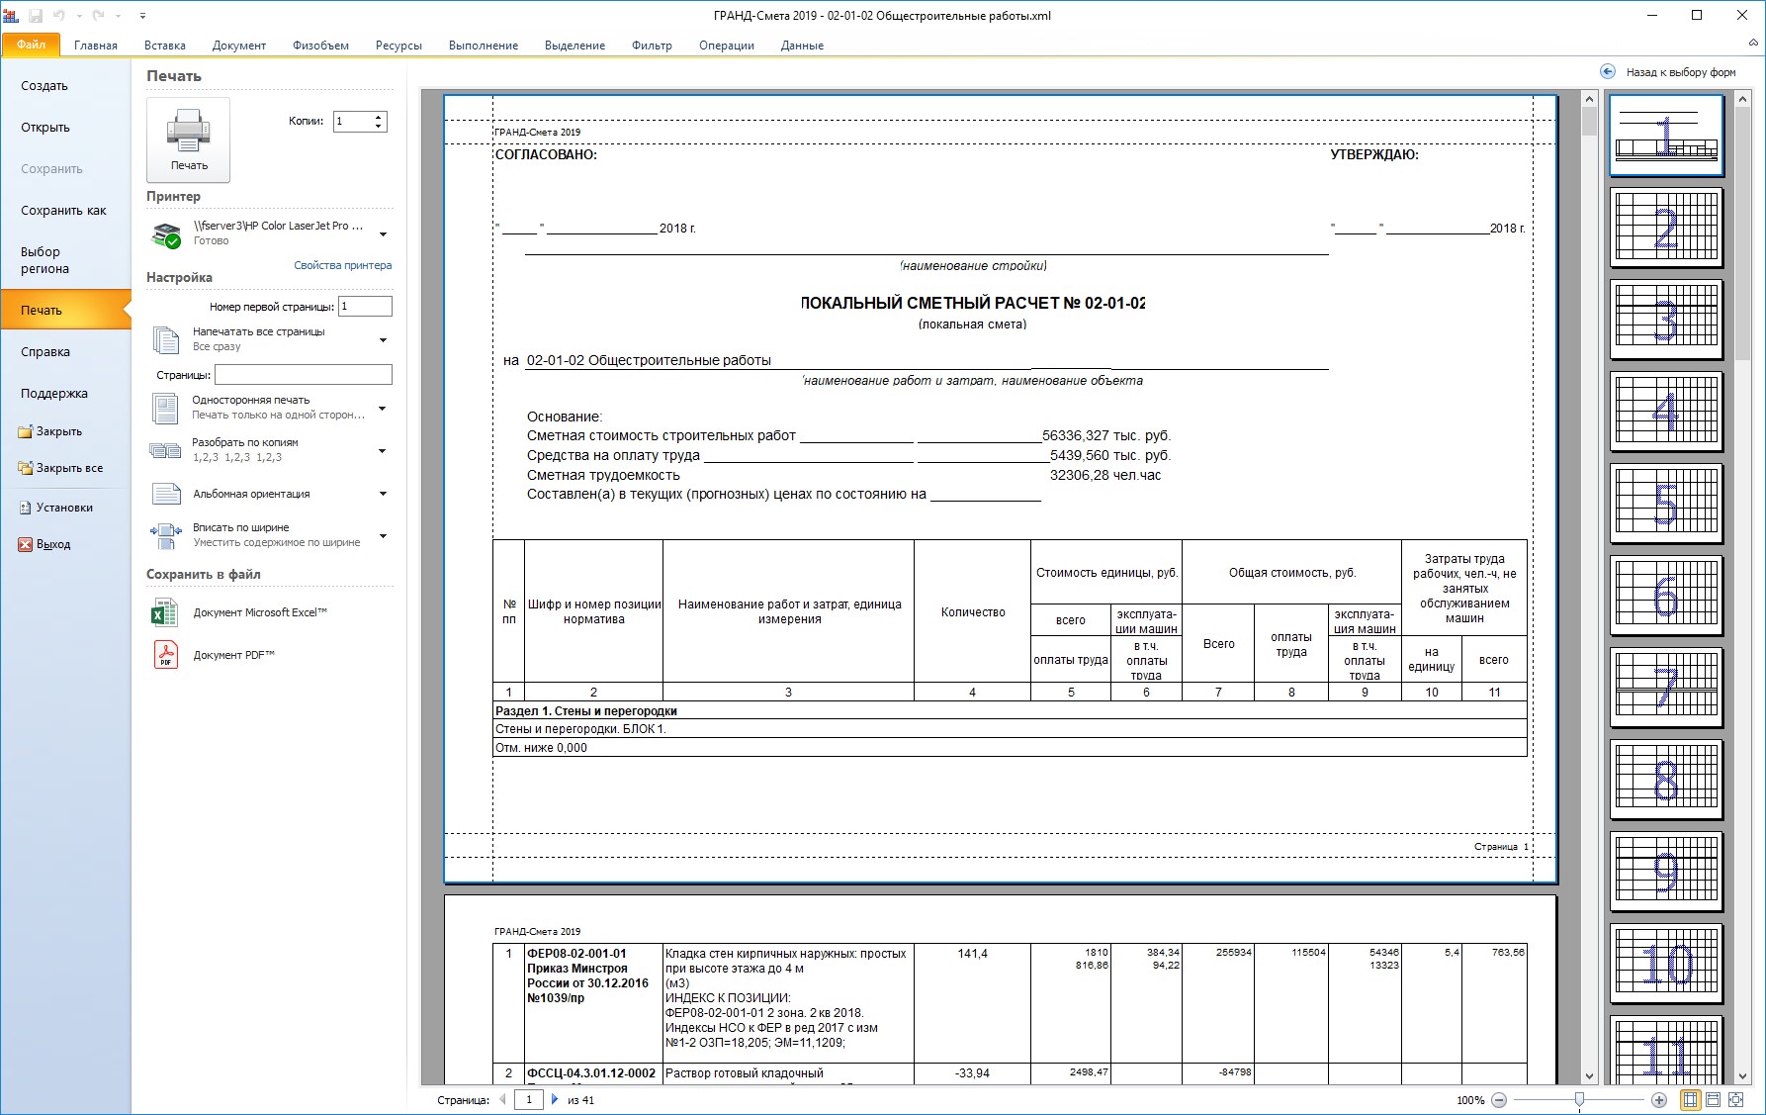Click Назад к выбору форм arrow icon

1608,72
